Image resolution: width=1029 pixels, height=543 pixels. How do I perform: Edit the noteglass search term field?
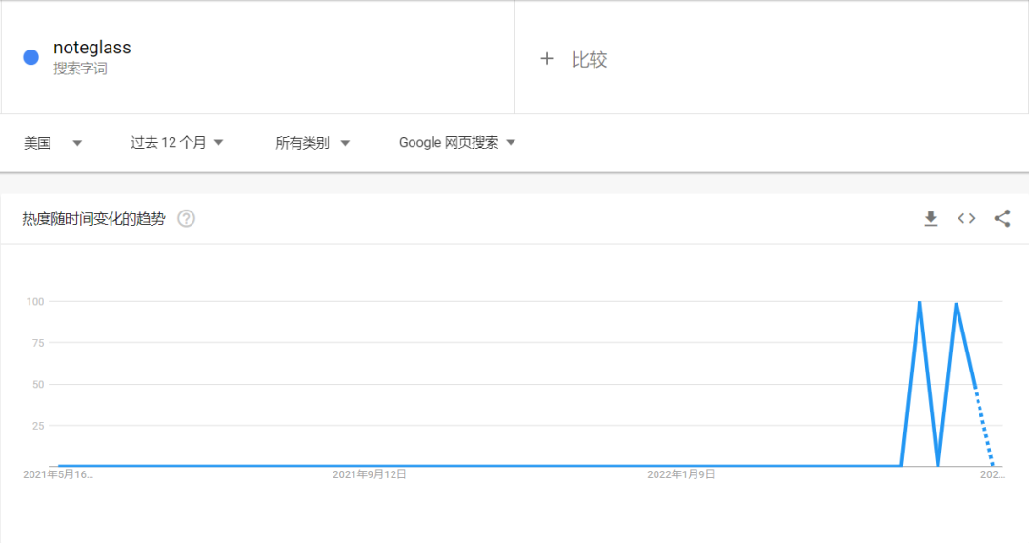tap(258, 57)
